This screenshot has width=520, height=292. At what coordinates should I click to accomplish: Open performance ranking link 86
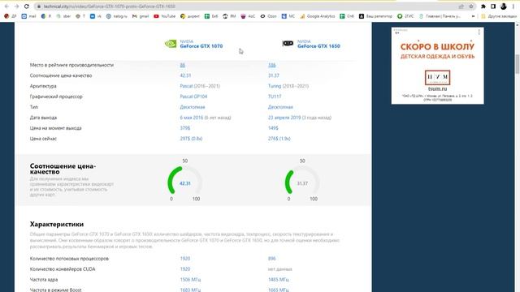pos(182,65)
